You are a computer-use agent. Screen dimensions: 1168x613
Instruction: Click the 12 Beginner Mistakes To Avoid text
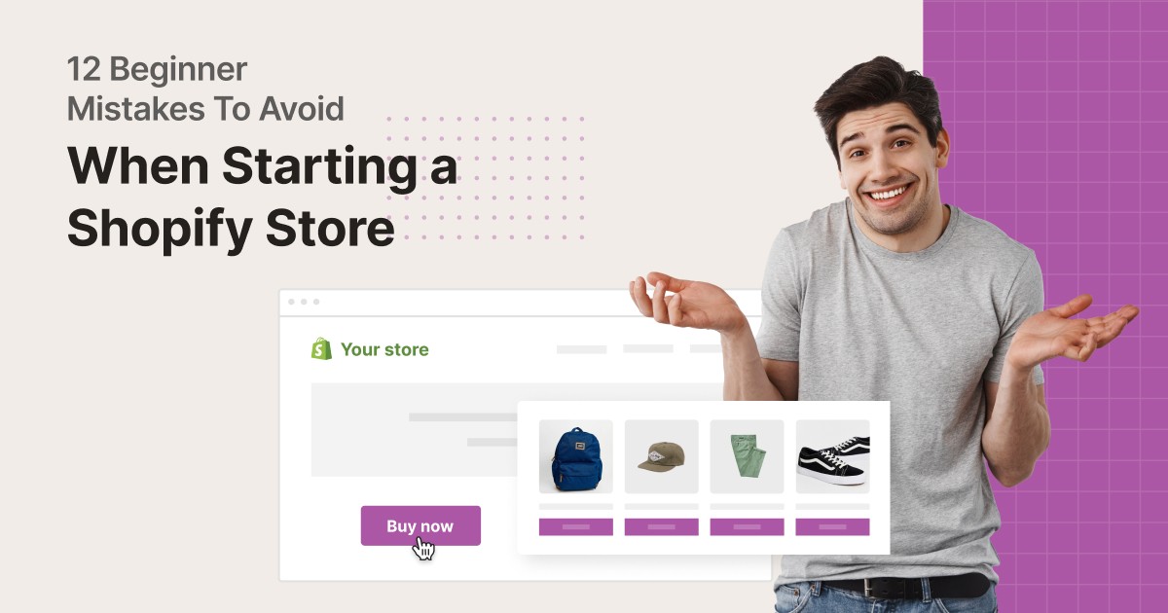205,89
